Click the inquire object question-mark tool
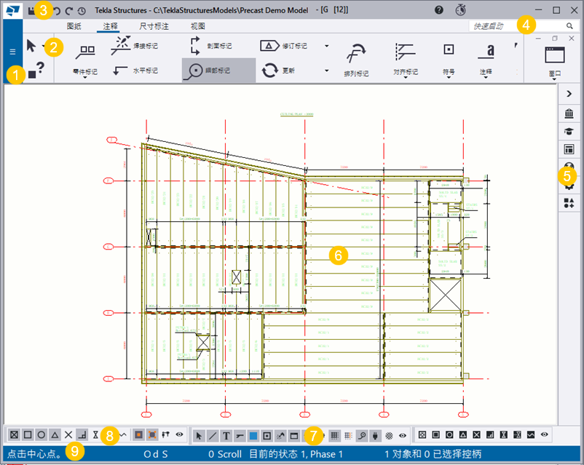Viewport: 584px width, 465px height. [x=36, y=71]
